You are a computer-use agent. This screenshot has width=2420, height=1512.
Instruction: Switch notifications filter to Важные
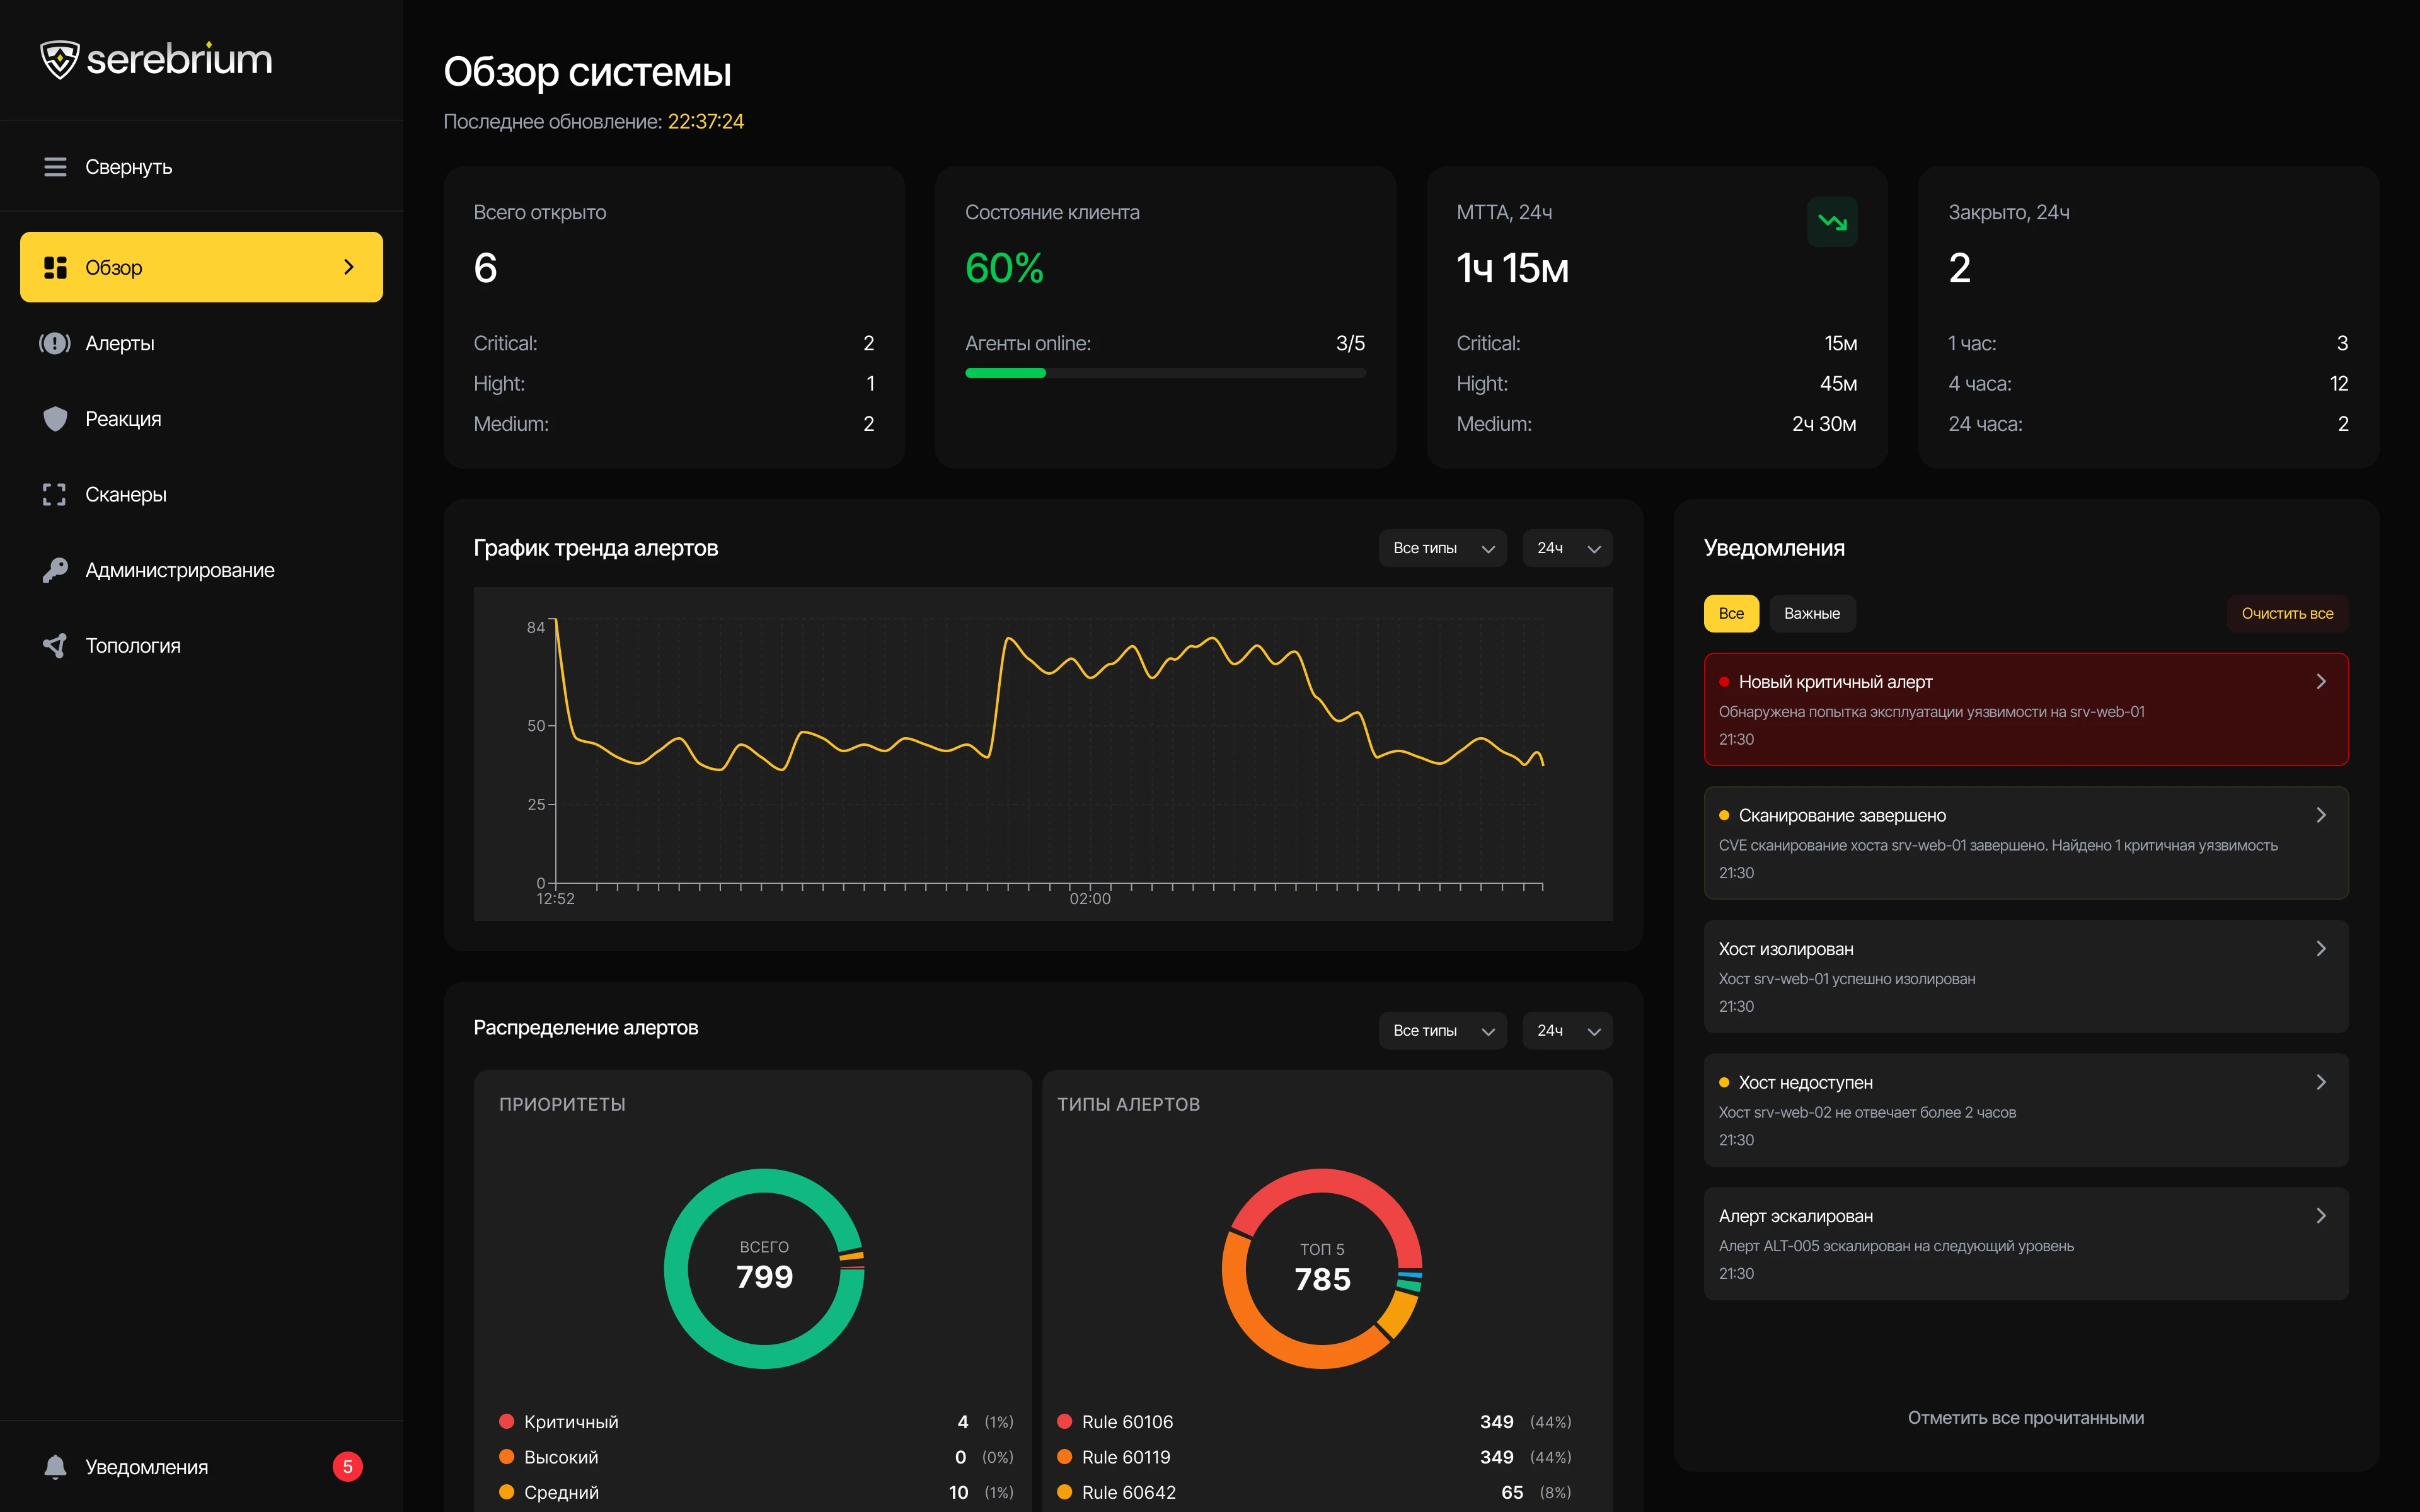pos(1812,614)
